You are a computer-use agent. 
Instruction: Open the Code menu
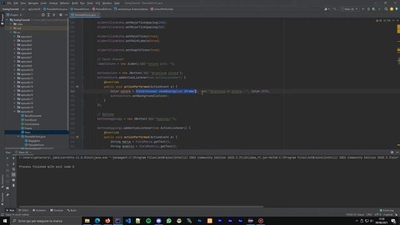44,3
